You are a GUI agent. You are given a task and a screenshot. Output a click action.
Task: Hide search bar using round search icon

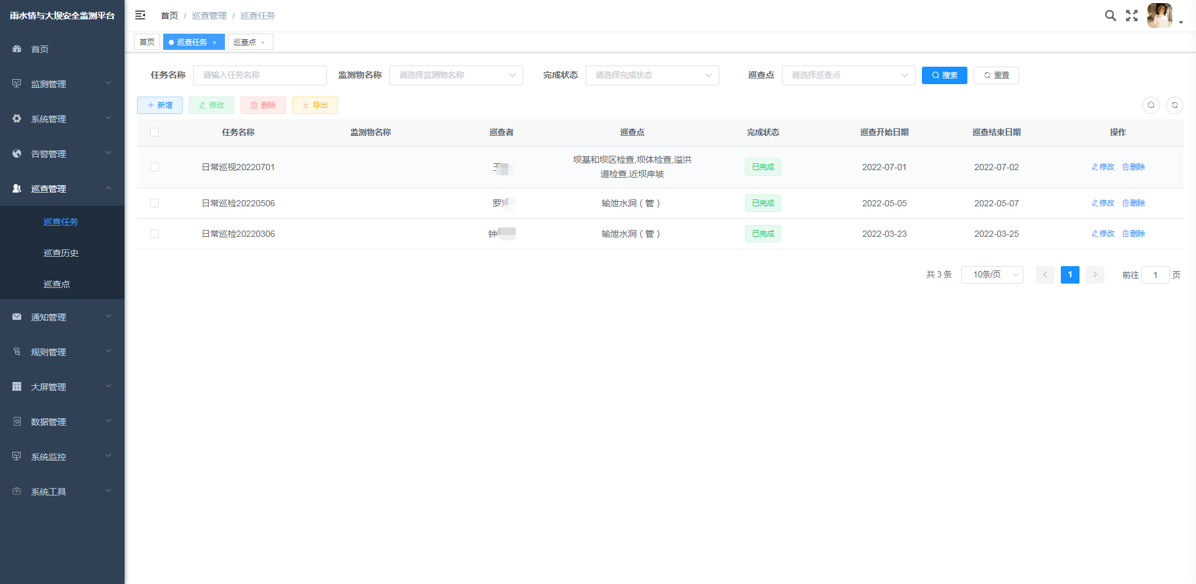[x=1151, y=105]
